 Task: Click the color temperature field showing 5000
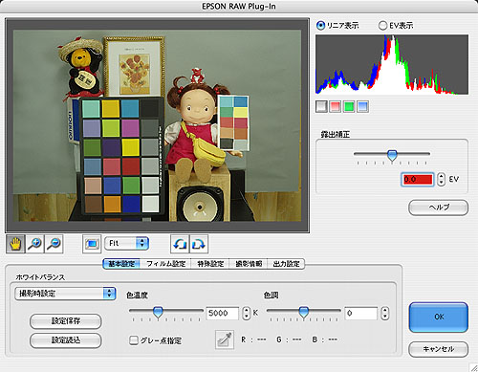(223, 314)
